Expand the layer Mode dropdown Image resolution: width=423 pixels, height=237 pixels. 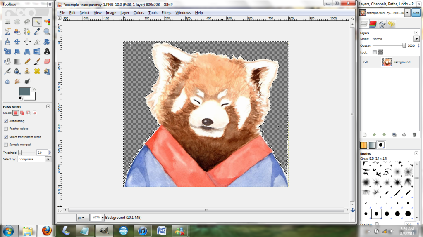416,39
